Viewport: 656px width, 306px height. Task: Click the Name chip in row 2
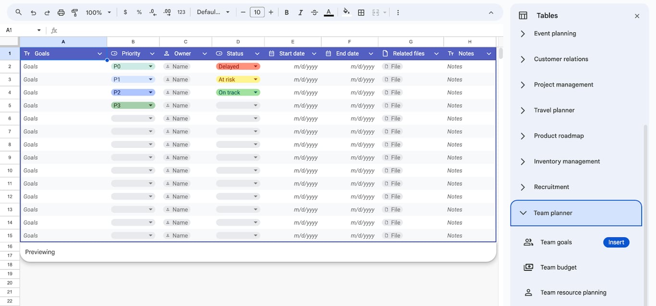pyautogui.click(x=177, y=67)
